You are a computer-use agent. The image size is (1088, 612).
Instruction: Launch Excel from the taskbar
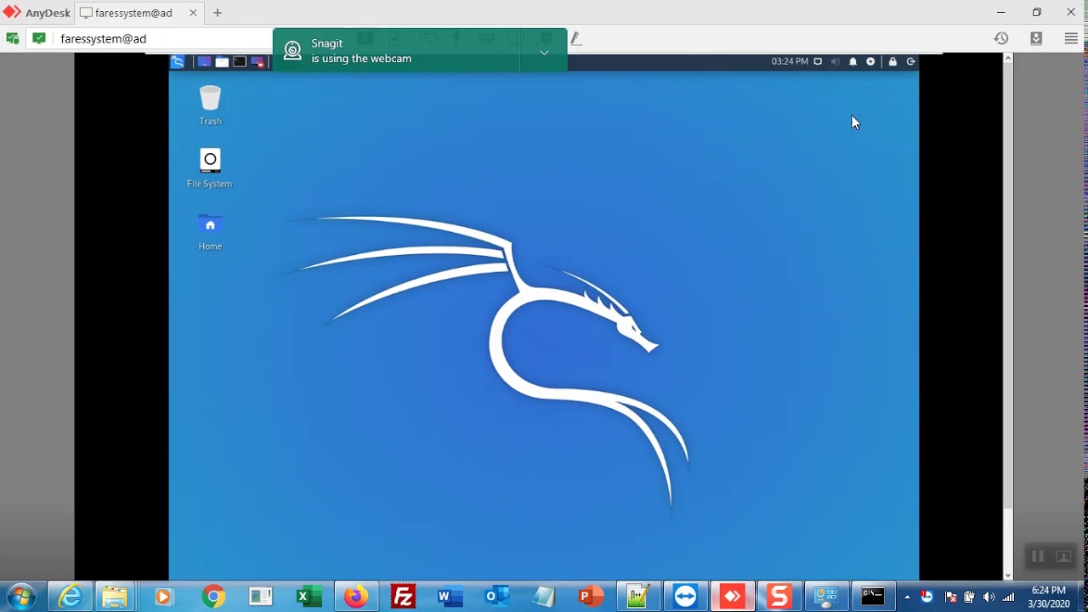click(x=309, y=597)
